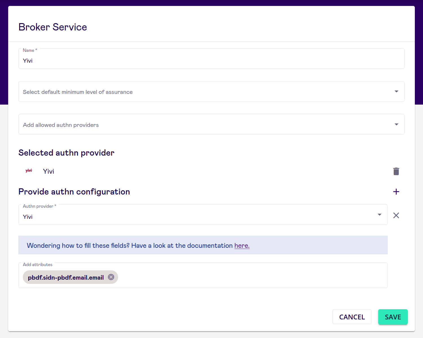This screenshot has width=423, height=338.
Task: Click the Name input field containing Yivi
Action: (211, 59)
